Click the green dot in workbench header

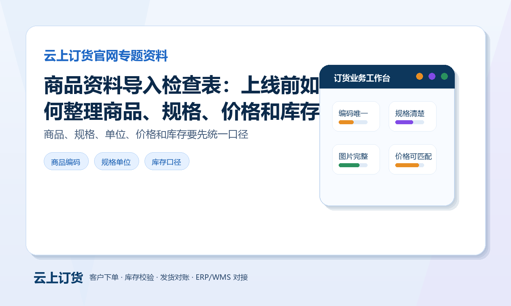click(444, 76)
